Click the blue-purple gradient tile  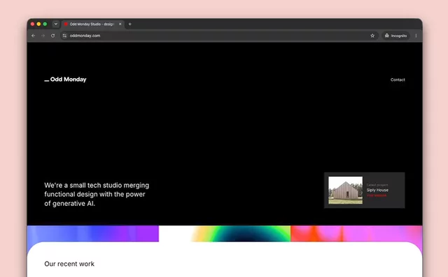pyautogui.click(x=93, y=234)
